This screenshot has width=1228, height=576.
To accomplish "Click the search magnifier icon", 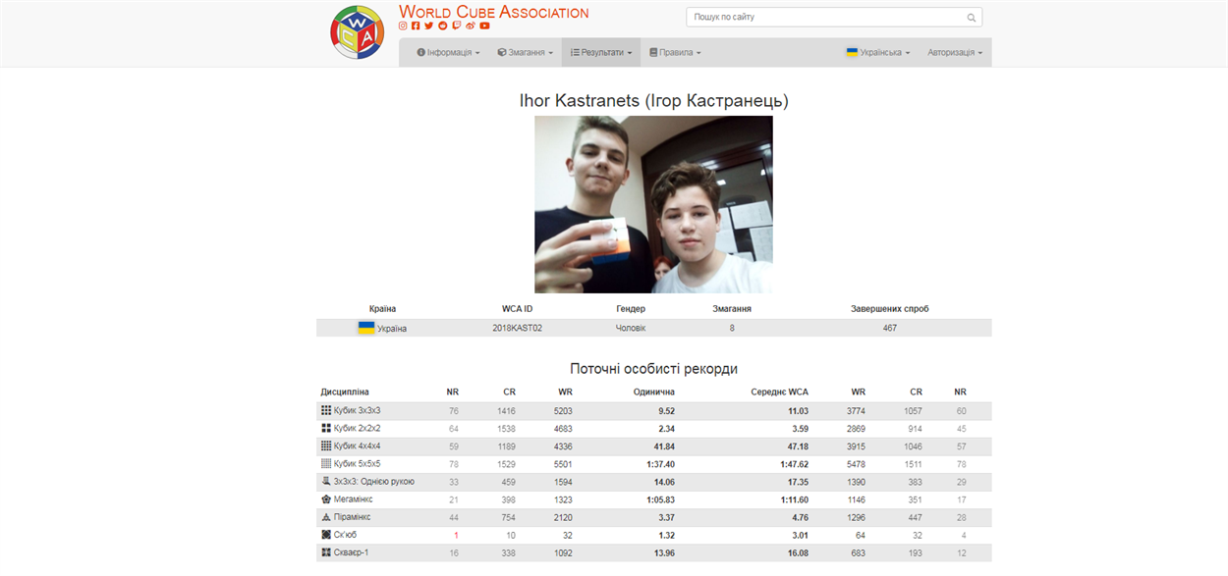I will tap(972, 18).
